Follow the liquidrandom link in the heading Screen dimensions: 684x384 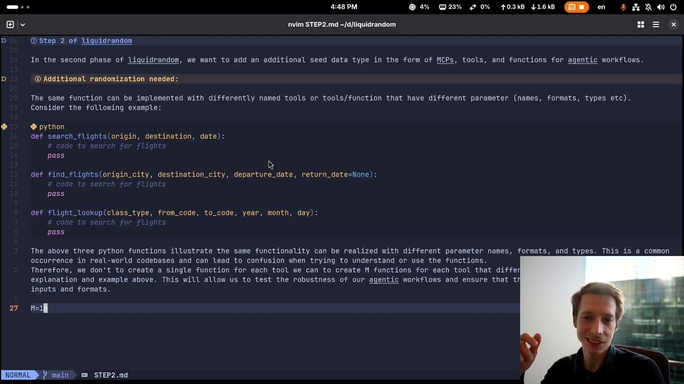click(107, 41)
